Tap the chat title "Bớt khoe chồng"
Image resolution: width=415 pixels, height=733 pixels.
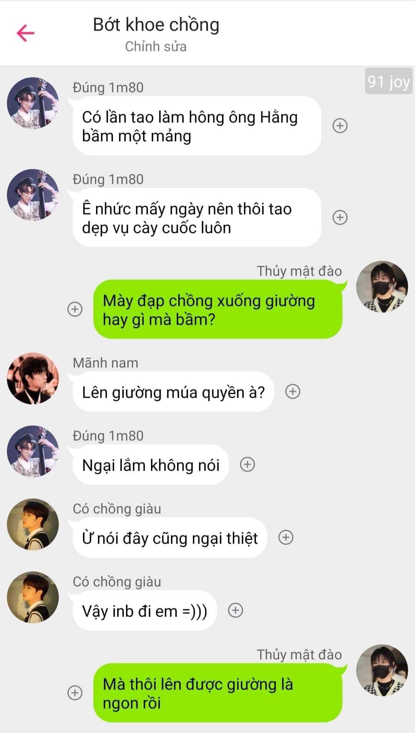coord(156,25)
